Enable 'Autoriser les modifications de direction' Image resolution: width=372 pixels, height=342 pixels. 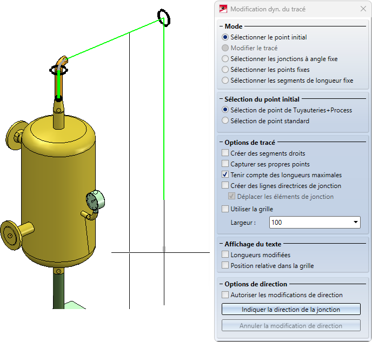point(225,295)
